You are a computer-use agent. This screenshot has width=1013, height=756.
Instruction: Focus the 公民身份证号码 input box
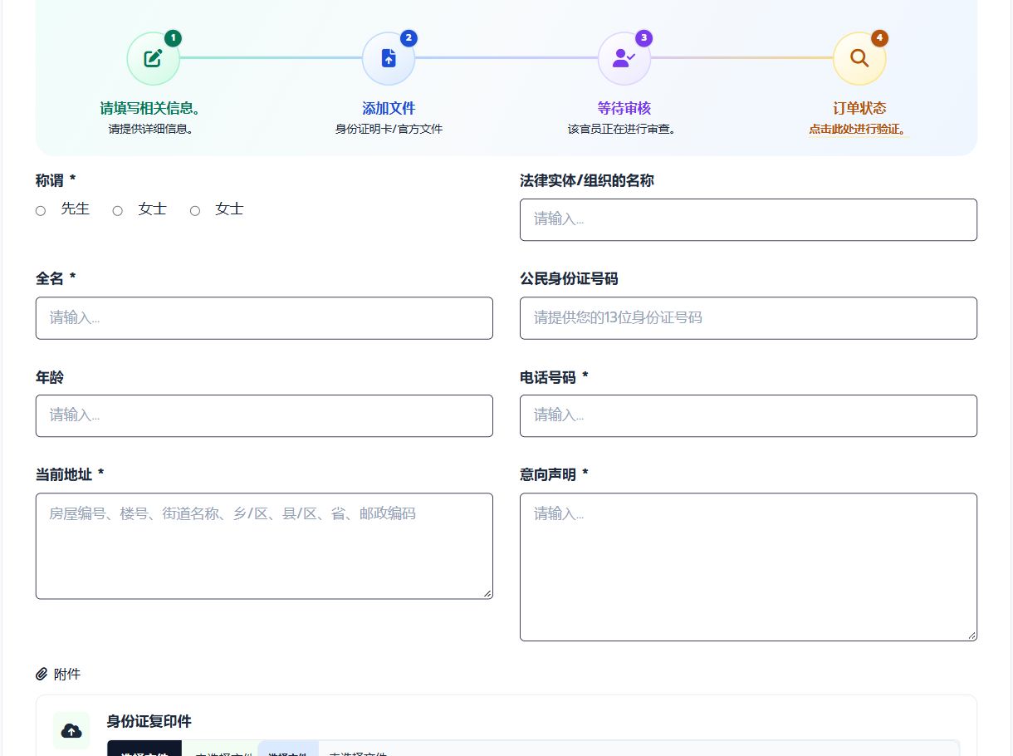[x=748, y=318]
